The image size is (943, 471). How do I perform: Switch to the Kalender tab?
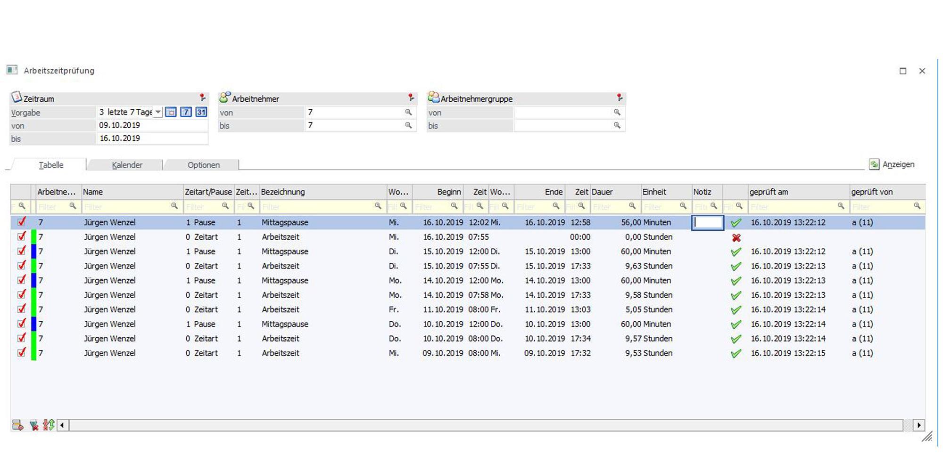127,165
